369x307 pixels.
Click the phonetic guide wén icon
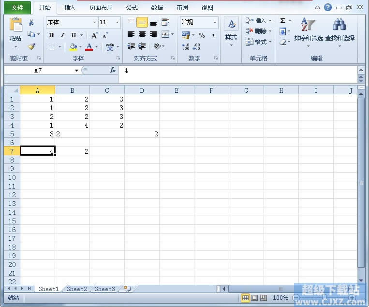pos(110,46)
